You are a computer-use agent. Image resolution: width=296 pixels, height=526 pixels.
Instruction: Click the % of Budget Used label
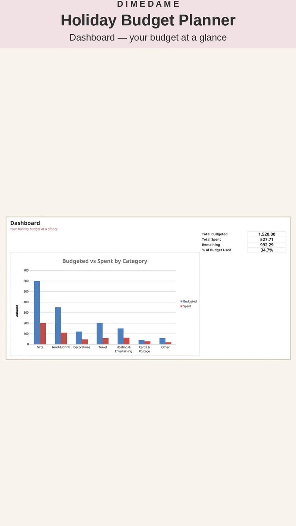[x=217, y=250]
